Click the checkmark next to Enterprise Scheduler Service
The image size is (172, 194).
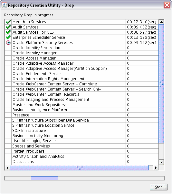coord(8,38)
